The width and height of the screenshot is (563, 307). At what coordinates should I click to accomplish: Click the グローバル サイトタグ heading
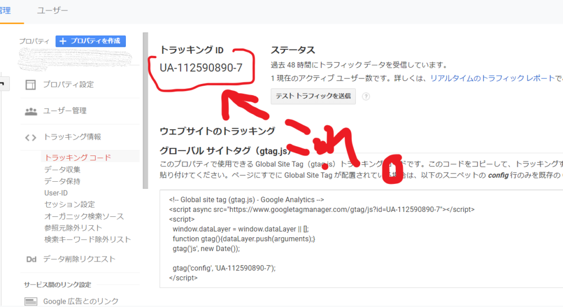click(225, 151)
